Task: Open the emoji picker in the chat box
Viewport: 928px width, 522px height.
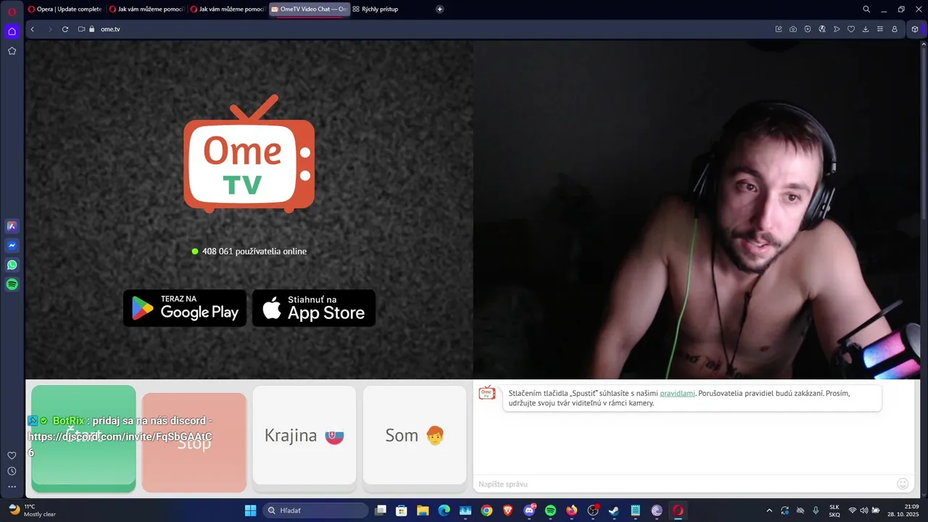Action: pos(903,484)
